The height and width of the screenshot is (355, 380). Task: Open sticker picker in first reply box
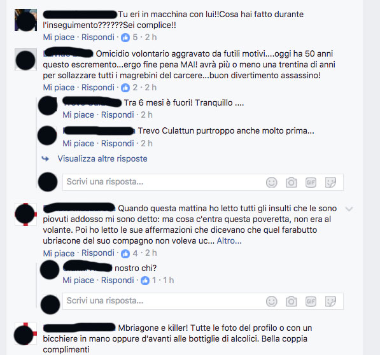[330, 183]
